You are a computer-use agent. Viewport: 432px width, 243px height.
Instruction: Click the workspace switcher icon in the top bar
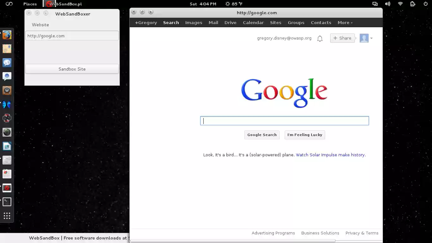pos(375,4)
